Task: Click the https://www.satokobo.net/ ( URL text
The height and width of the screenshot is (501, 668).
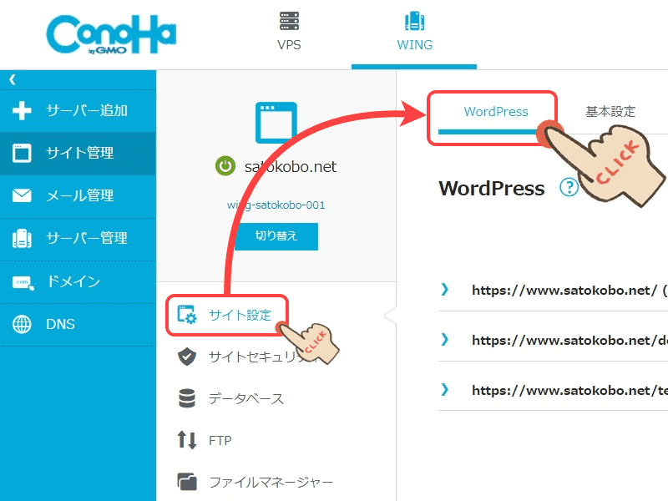Action: 569,290
